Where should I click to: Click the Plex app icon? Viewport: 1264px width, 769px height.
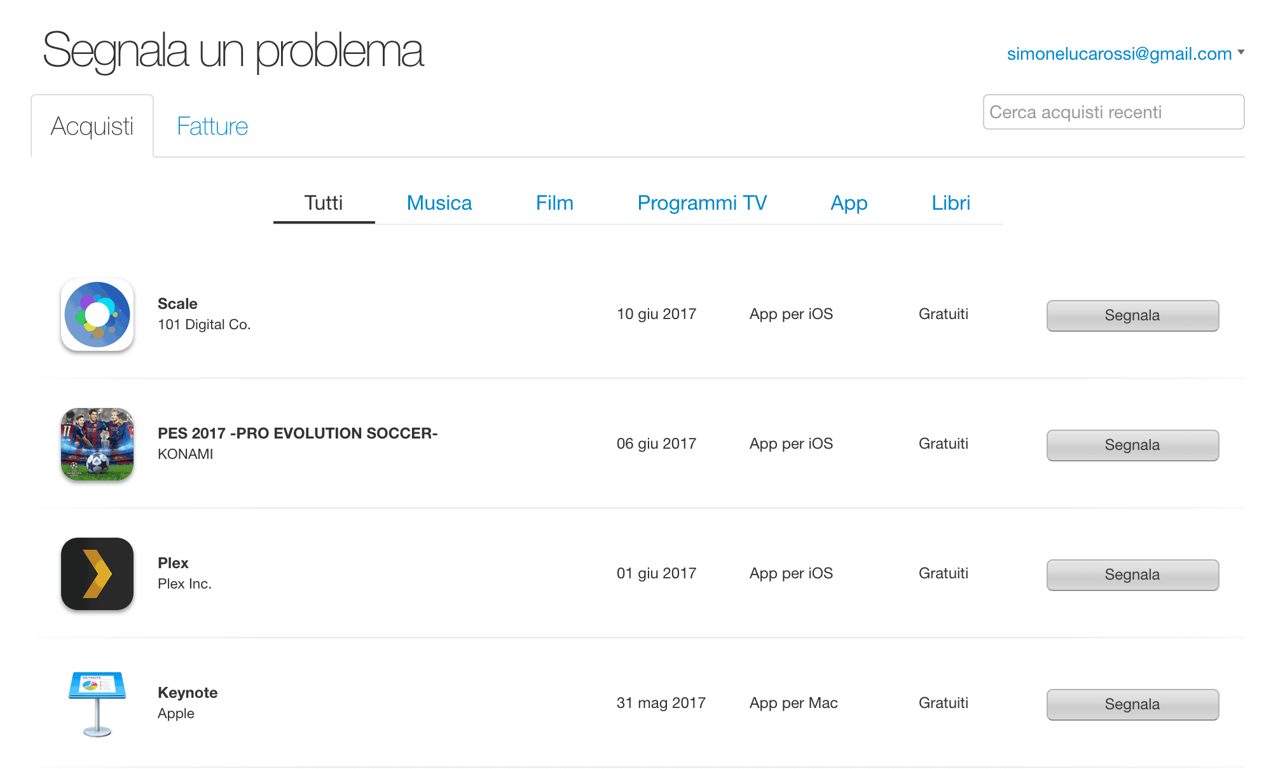click(97, 574)
